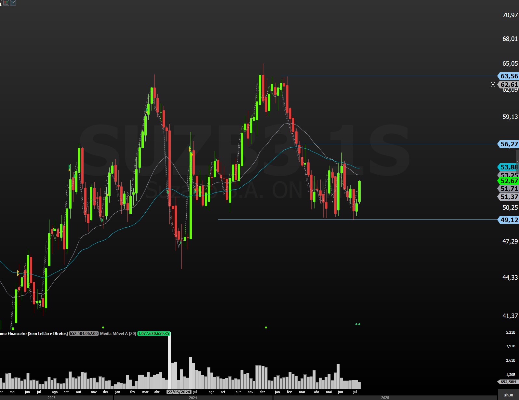Click the crosshair plus icon beside 62,61
The image size is (519, 400).
tap(493, 85)
